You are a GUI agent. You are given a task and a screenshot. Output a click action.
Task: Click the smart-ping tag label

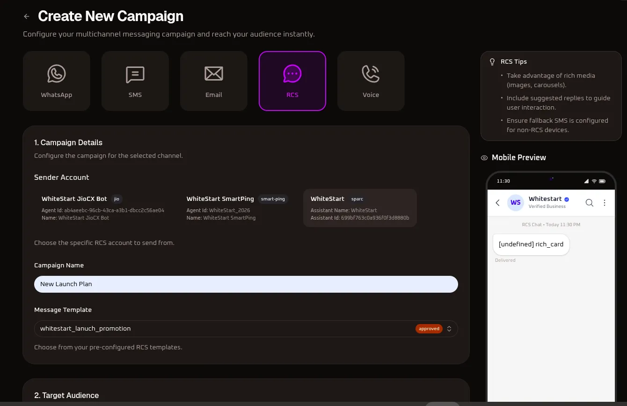[273, 199]
